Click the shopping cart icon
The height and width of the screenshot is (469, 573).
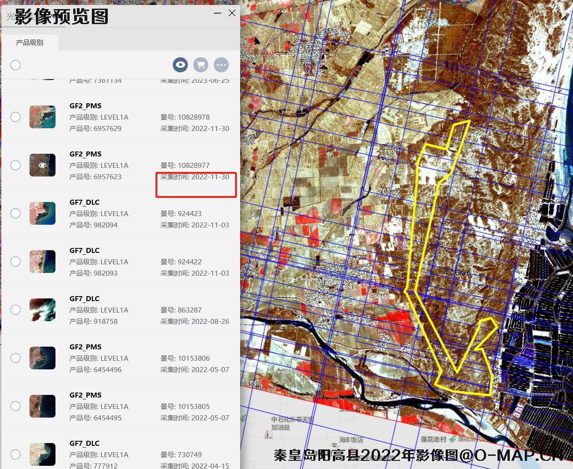pos(201,65)
